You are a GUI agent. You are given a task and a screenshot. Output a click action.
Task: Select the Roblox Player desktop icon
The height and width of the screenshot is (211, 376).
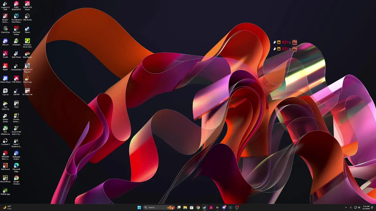5,80
